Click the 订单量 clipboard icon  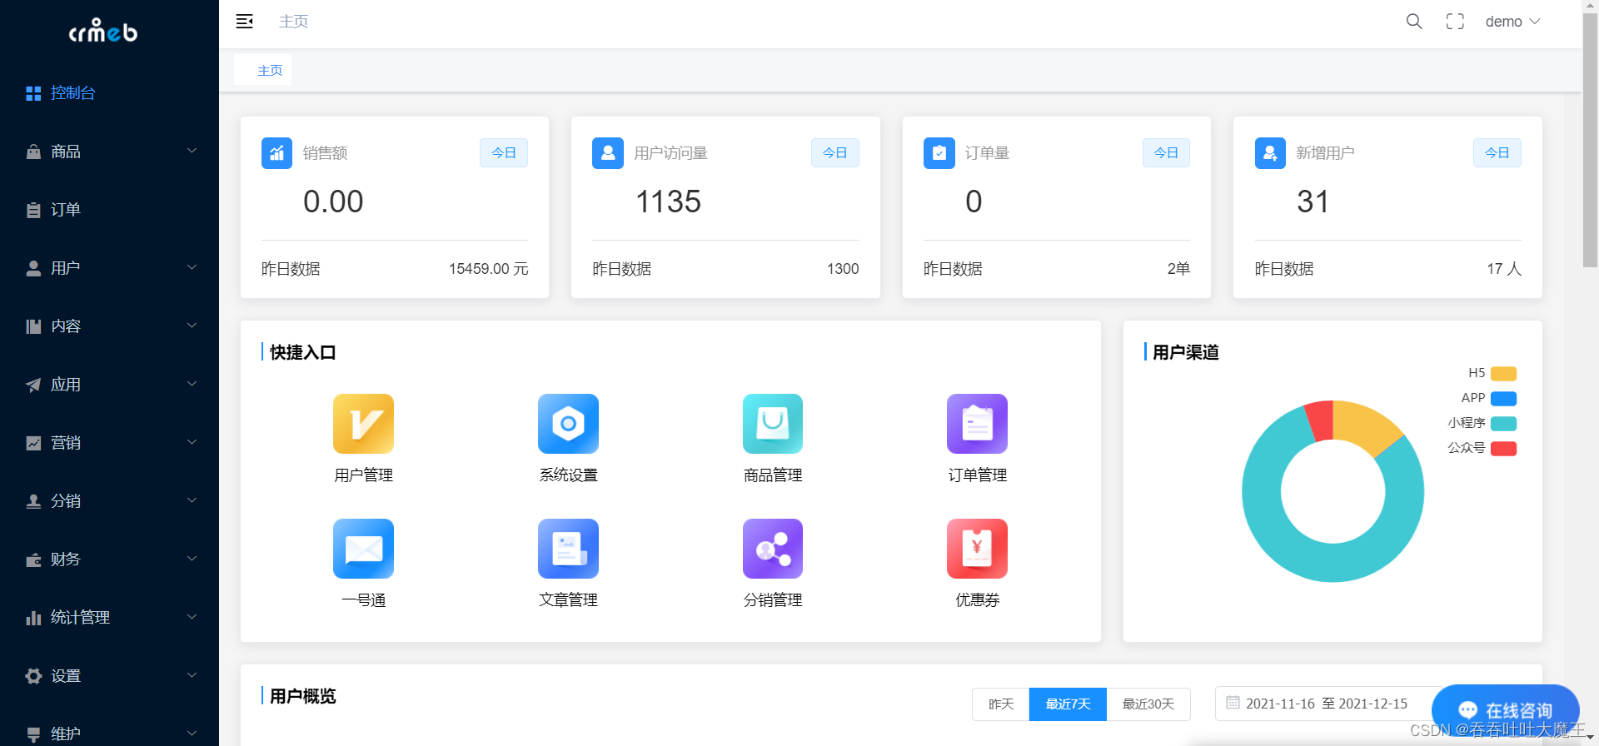(939, 153)
